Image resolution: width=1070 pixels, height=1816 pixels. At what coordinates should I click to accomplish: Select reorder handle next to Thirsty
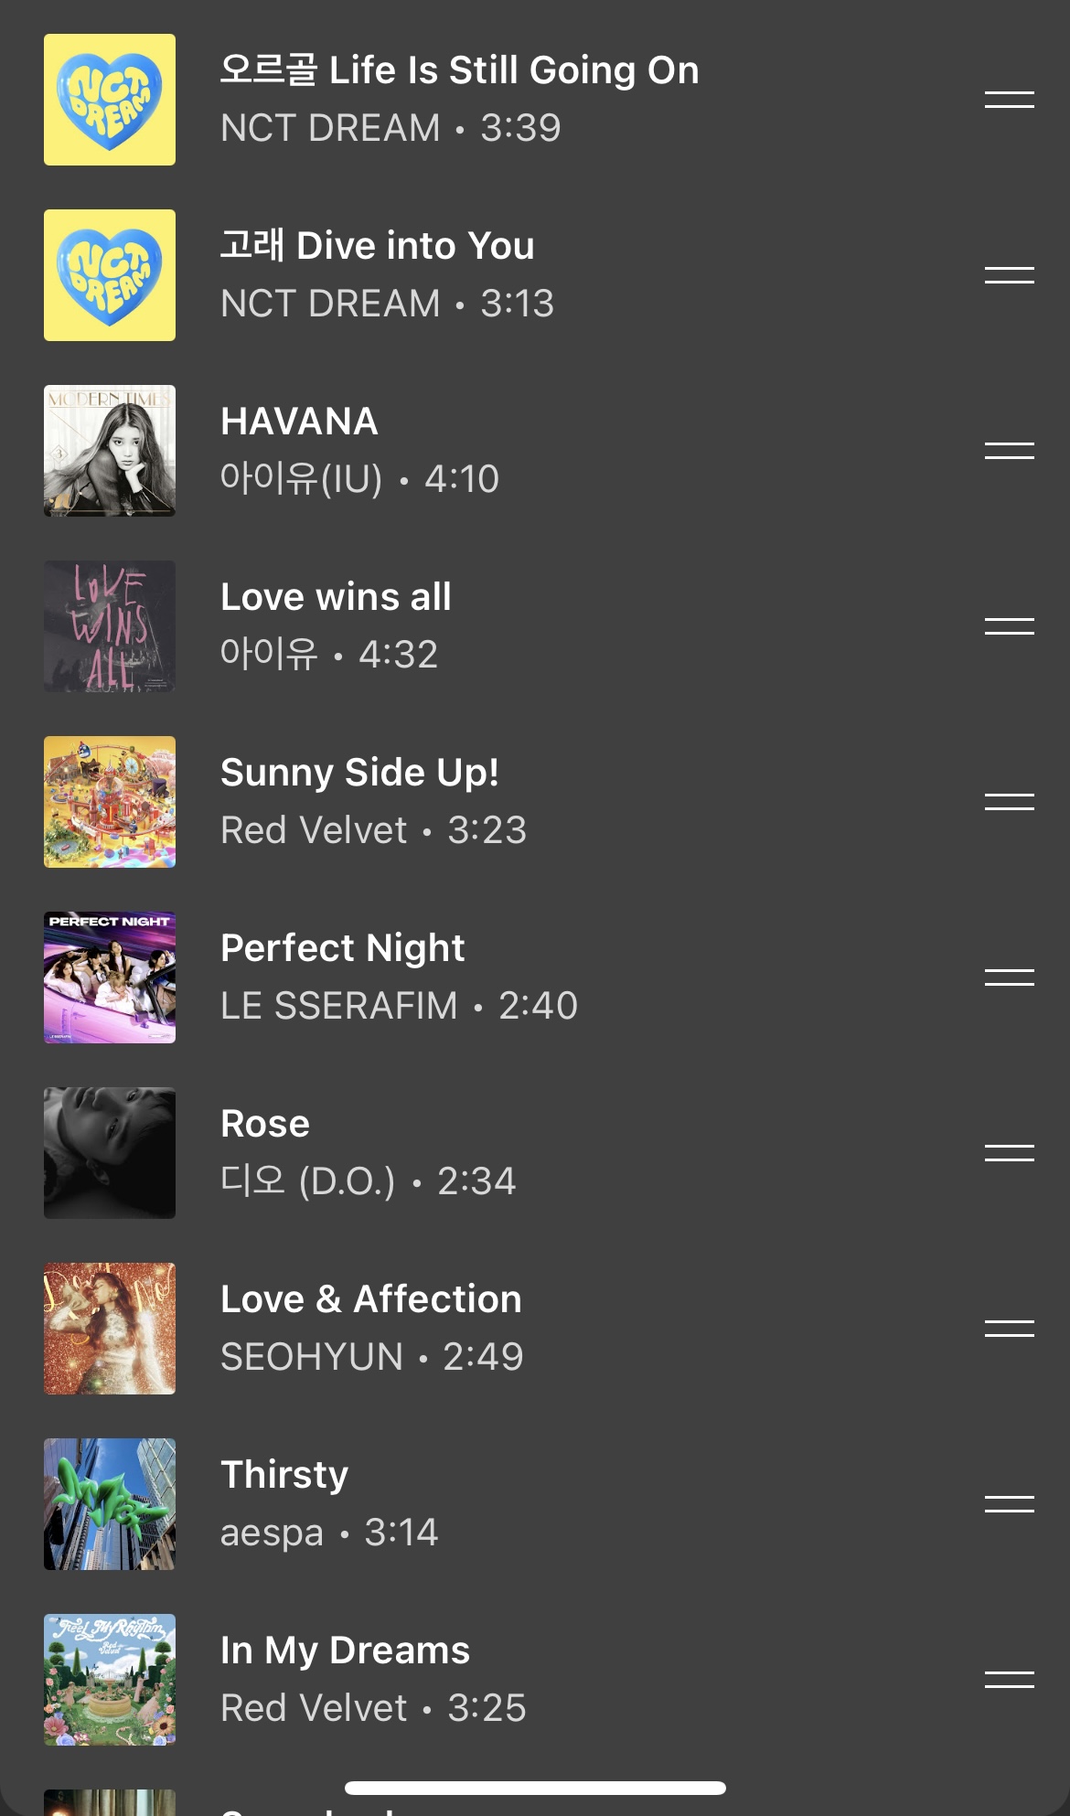[x=1009, y=1504]
